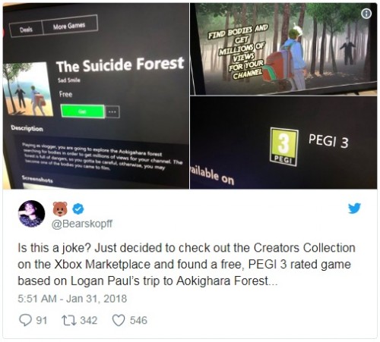
Task: Click the tweet text body
Action: (186, 265)
